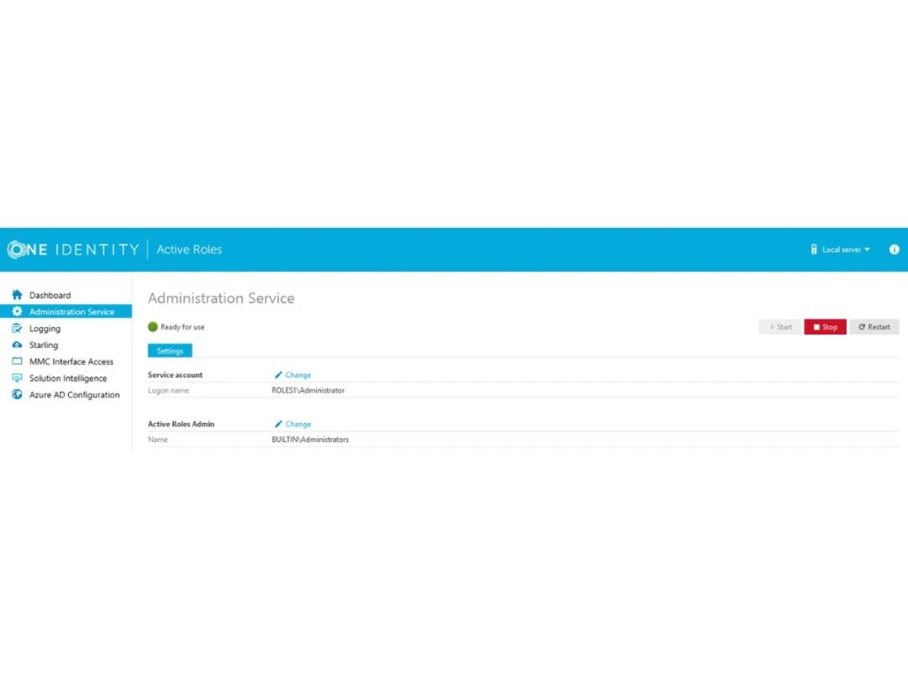Restart the Administration Service
Viewport: 908px width, 681px height.
(875, 327)
